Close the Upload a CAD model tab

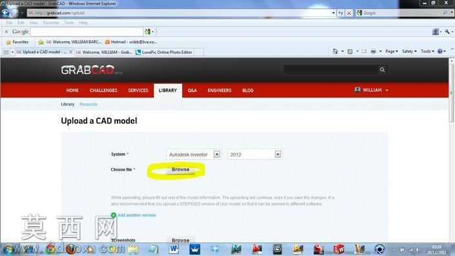point(70,52)
